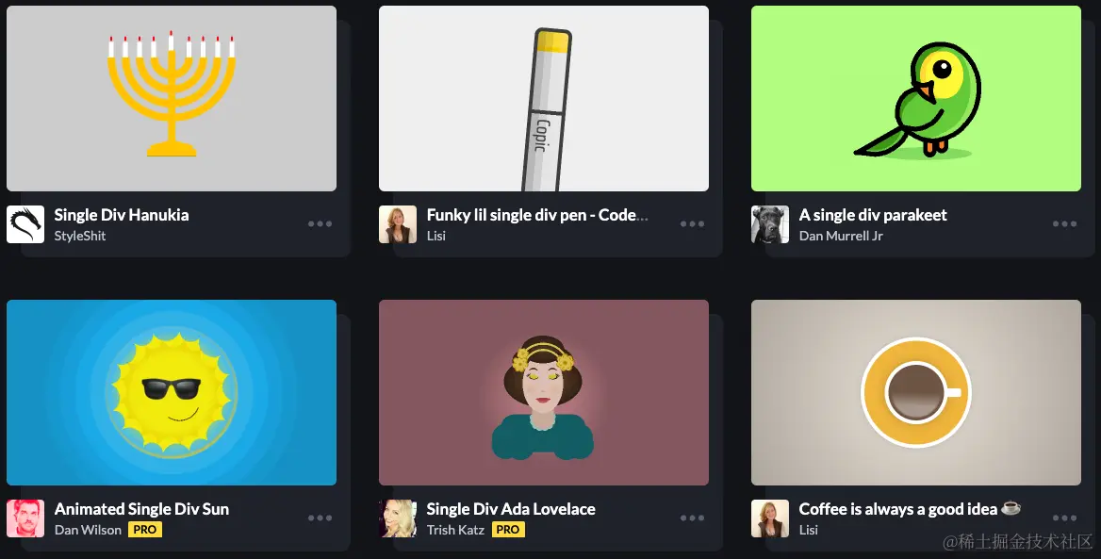Open the Lisi author link under Funky lil pen

tap(436, 236)
